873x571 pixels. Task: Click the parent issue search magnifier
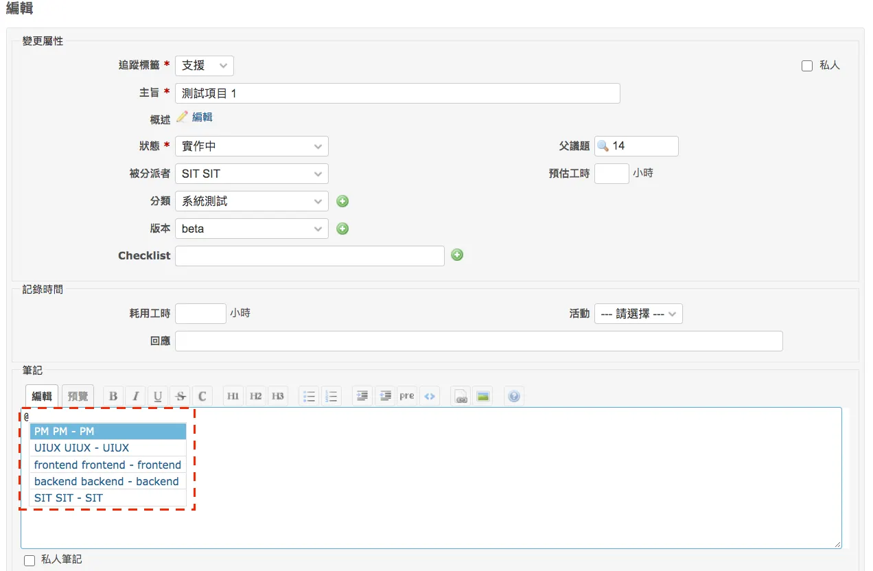(603, 145)
